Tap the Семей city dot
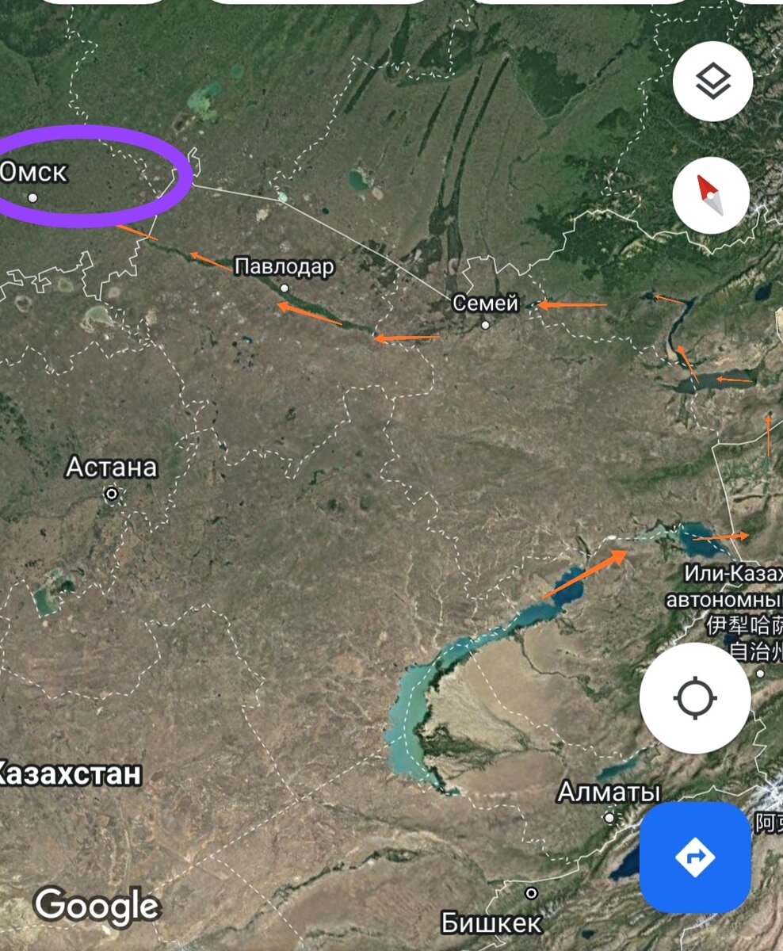 [485, 324]
